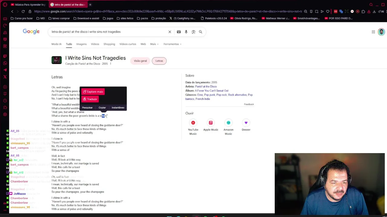Switch to the Web results tab
This screenshot has height=217, width=387.
pos(143,44)
